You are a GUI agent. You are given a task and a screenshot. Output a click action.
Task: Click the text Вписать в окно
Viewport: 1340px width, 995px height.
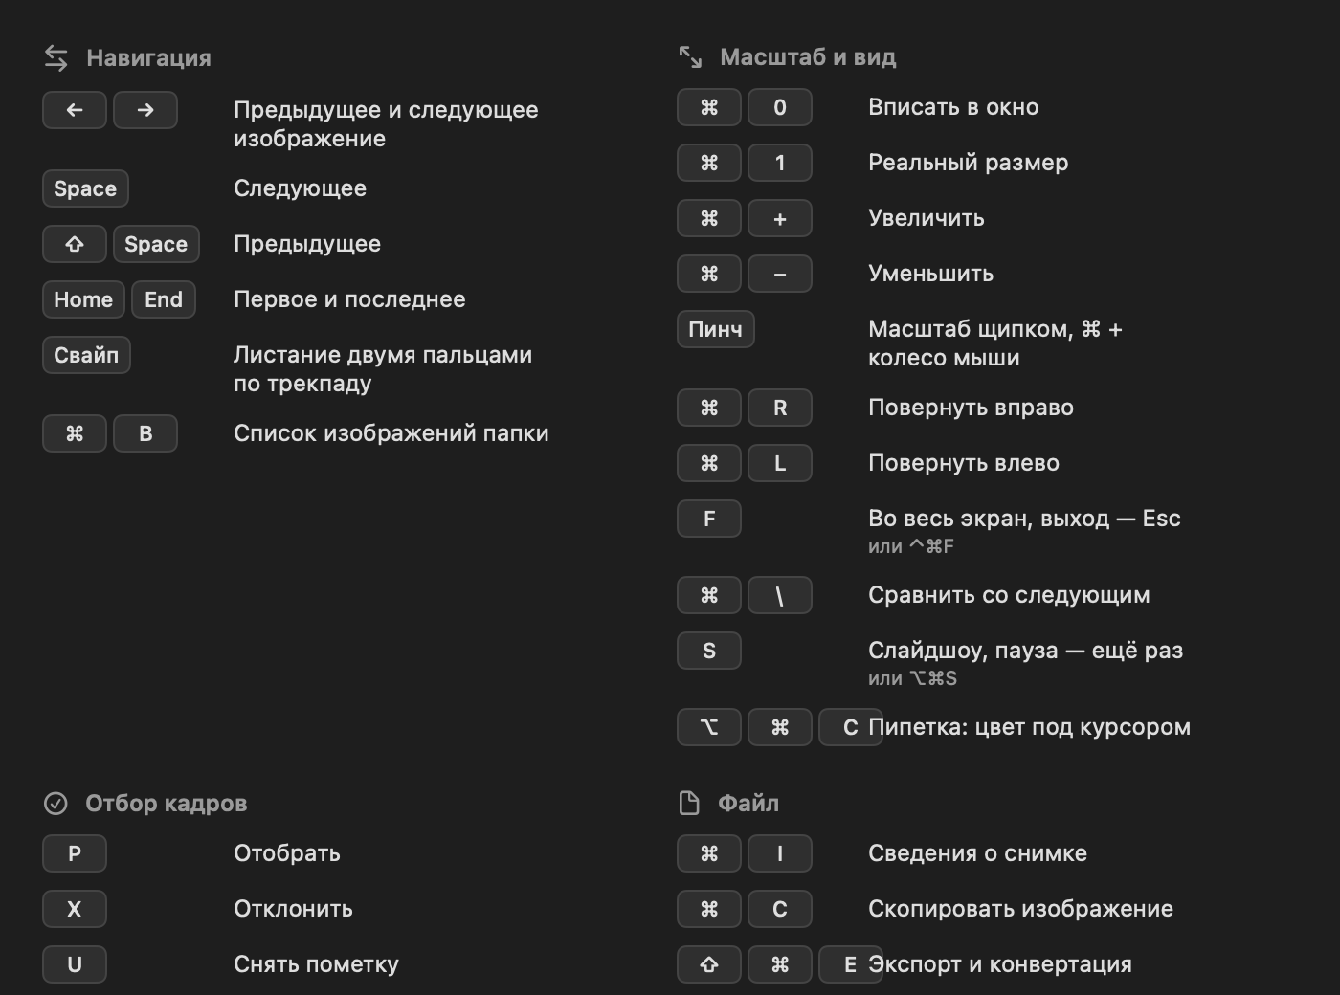pos(953,107)
